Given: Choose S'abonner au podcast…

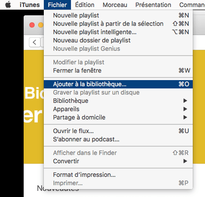Looking at the screenshot, I should coord(118,139).
